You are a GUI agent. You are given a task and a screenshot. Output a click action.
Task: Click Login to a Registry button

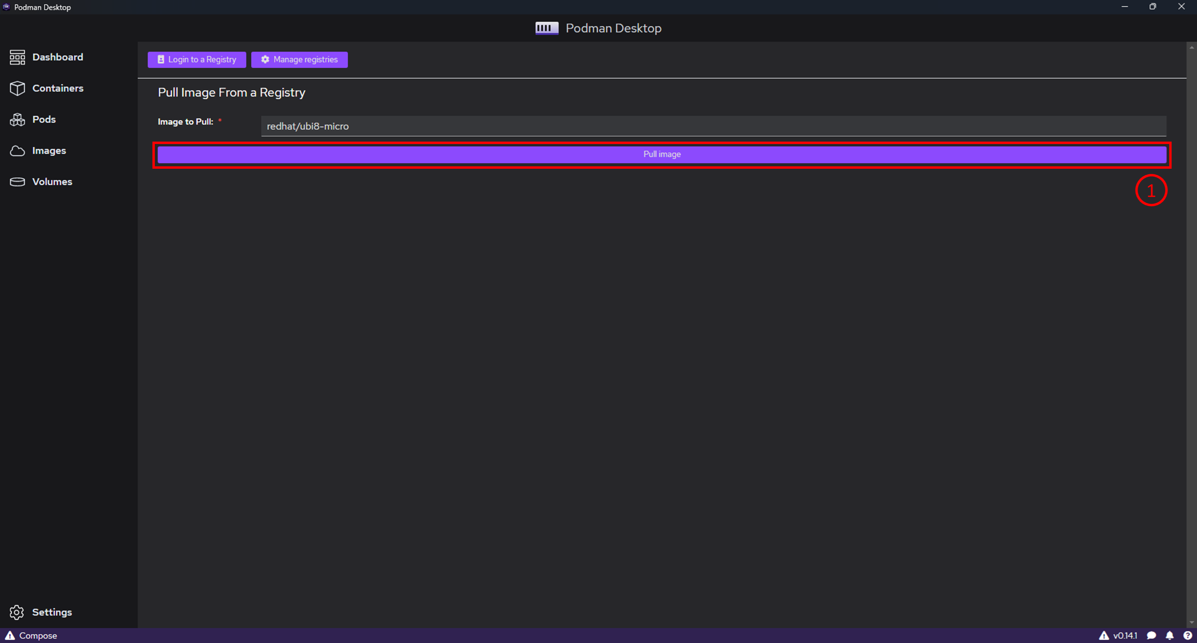197,59
